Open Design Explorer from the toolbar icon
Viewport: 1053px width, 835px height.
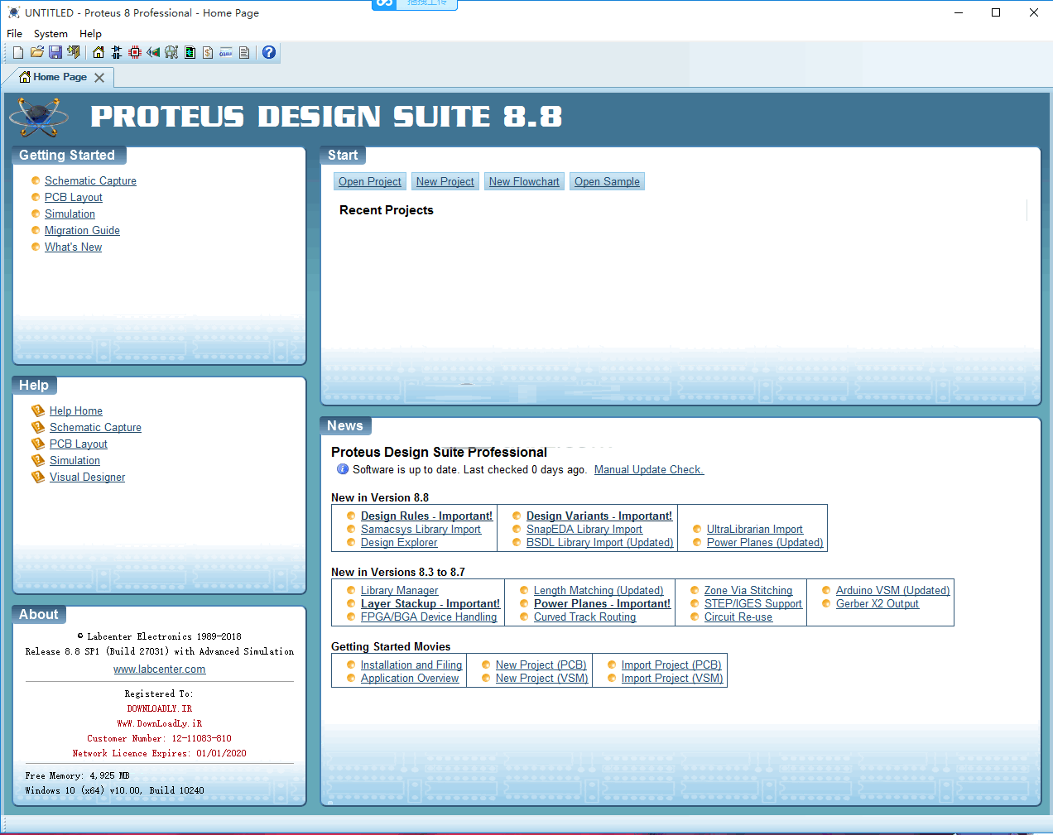click(x=190, y=52)
